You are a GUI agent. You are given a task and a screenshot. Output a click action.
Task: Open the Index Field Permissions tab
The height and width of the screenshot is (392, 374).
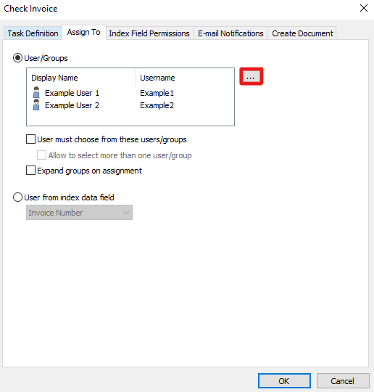point(149,33)
